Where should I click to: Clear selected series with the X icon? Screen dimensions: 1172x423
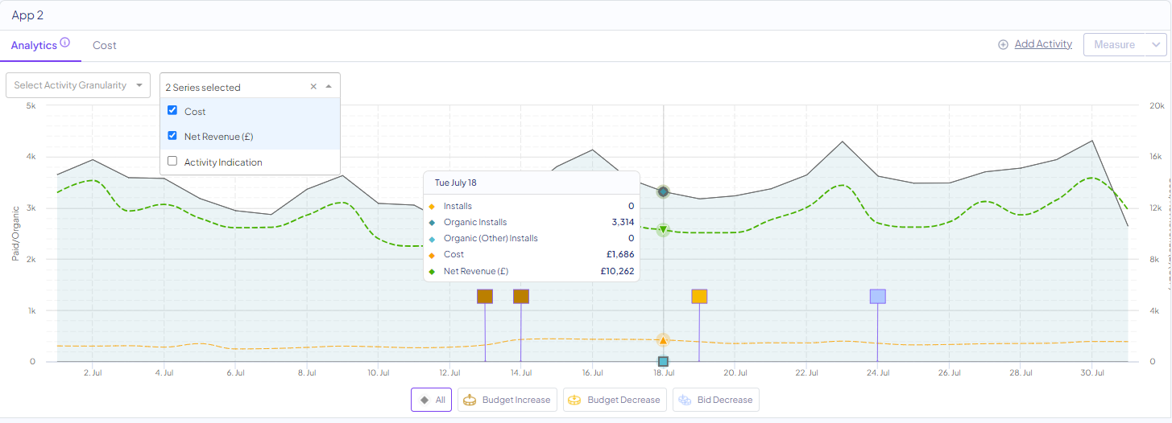[313, 87]
